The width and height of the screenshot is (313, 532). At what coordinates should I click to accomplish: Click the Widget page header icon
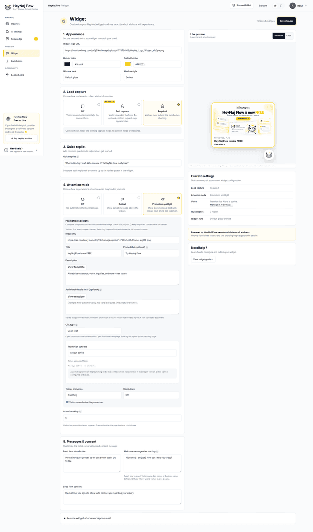63,21
